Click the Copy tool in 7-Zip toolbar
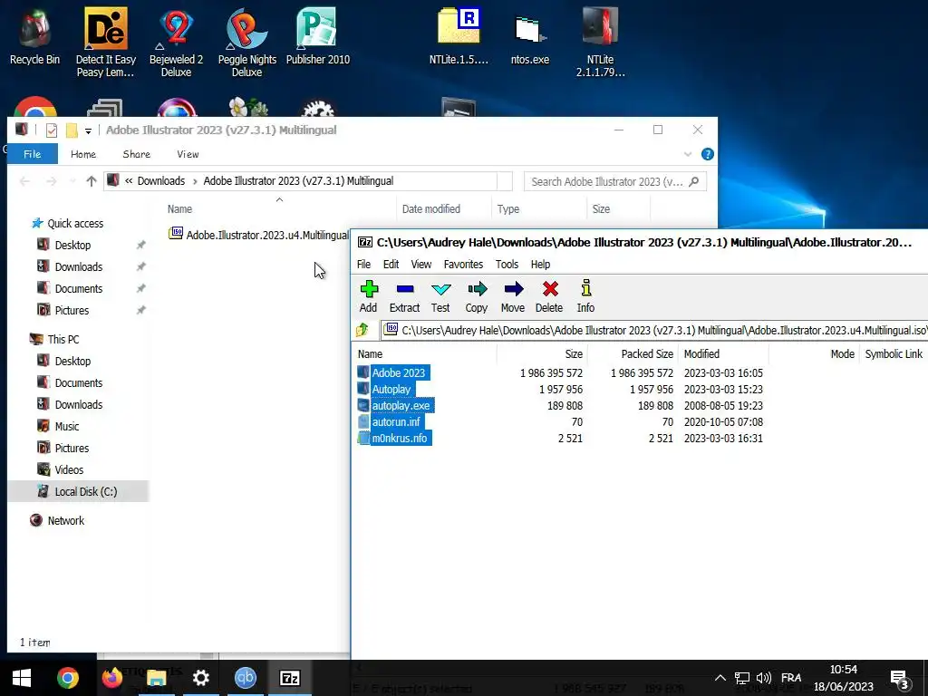The image size is (928, 696). coord(477,296)
